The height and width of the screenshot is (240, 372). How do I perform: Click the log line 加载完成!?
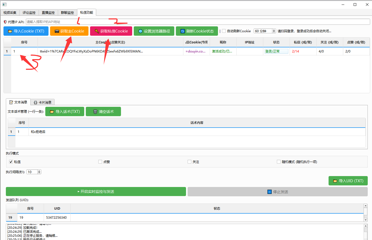(x=22, y=228)
